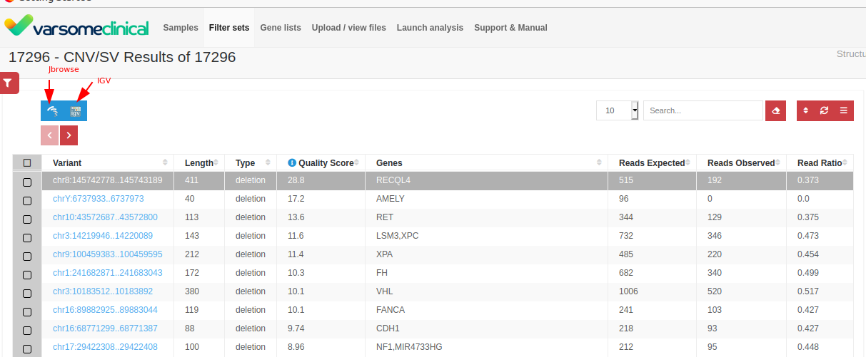Clear the search with the eraser button
The height and width of the screenshot is (357, 866).
[x=775, y=110]
